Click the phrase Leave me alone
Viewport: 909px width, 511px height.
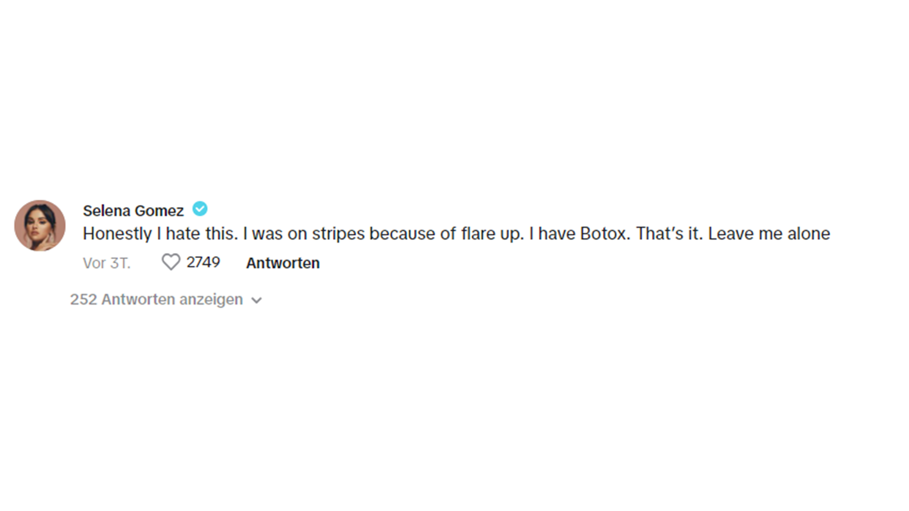769,234
